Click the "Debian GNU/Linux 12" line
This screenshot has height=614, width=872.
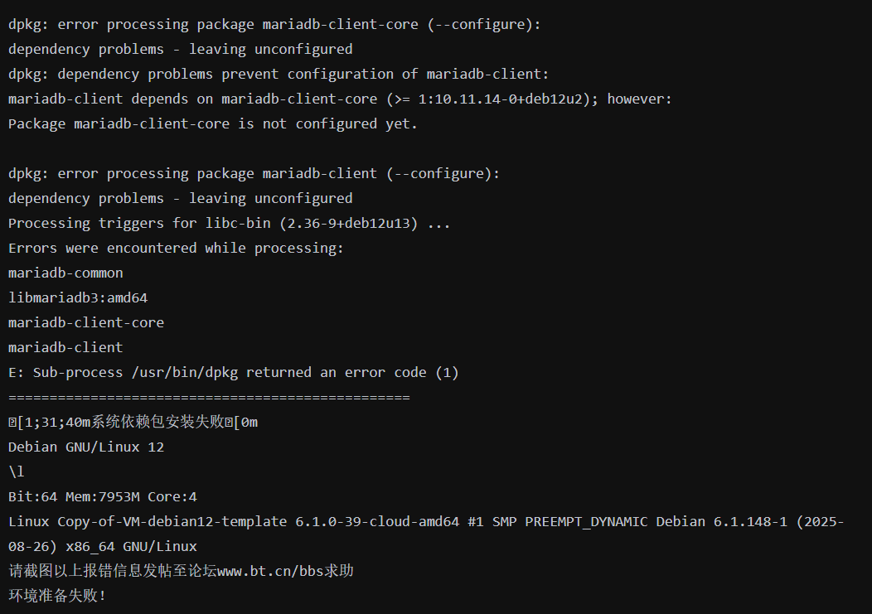point(86,447)
